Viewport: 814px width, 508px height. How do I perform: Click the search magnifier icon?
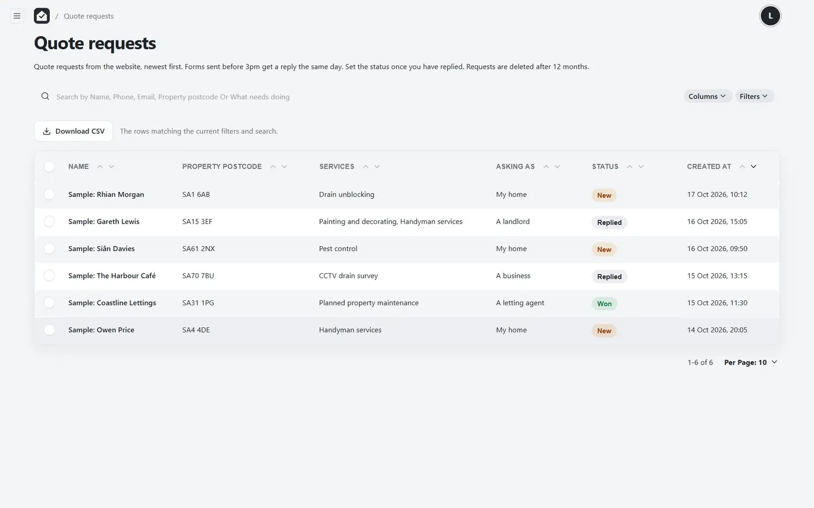[45, 97]
